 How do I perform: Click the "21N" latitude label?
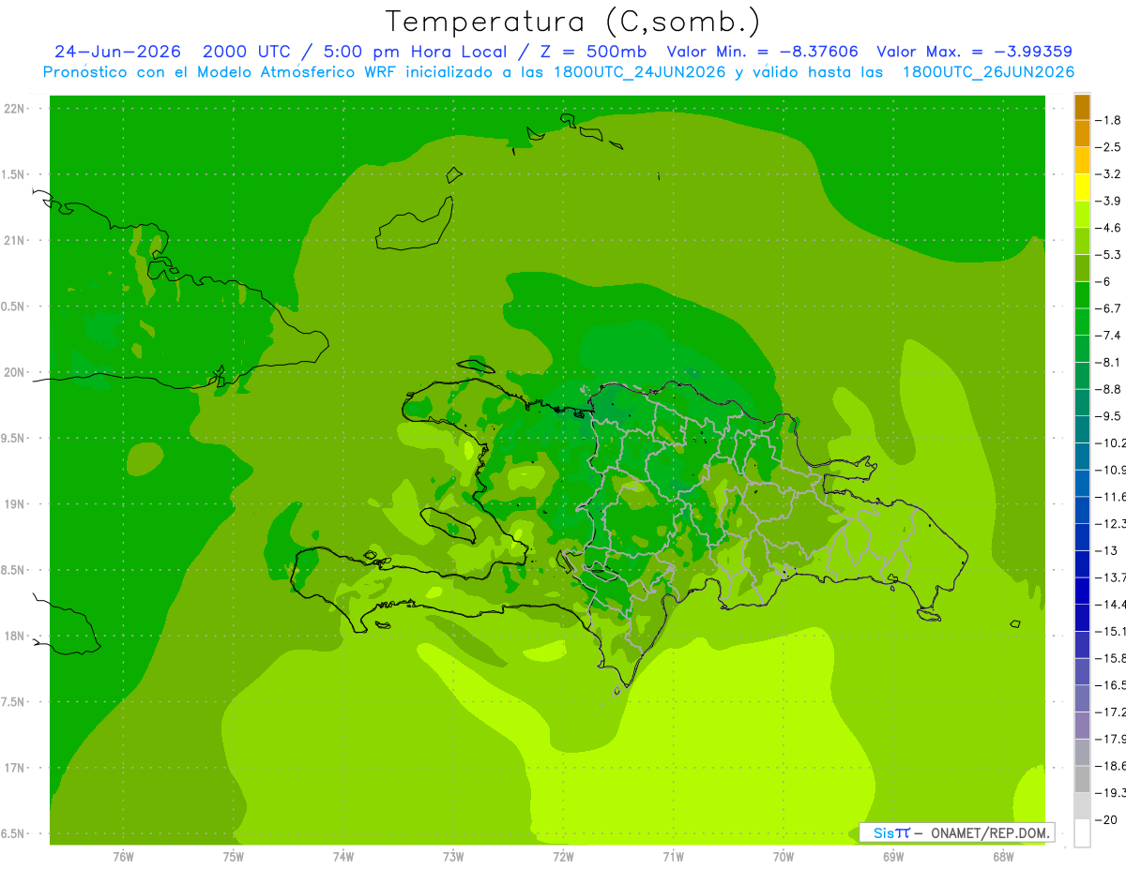[14, 240]
